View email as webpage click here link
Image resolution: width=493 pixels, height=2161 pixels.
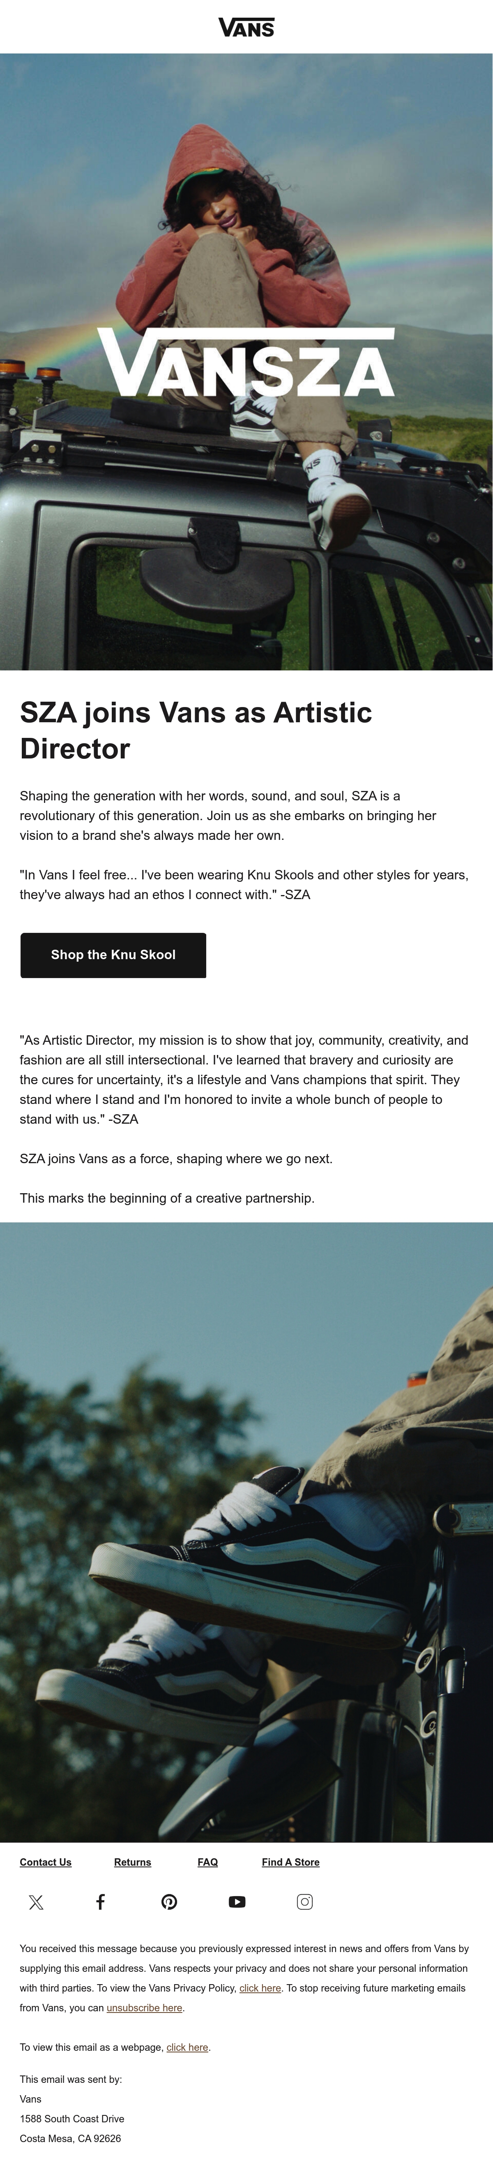[x=187, y=2047]
